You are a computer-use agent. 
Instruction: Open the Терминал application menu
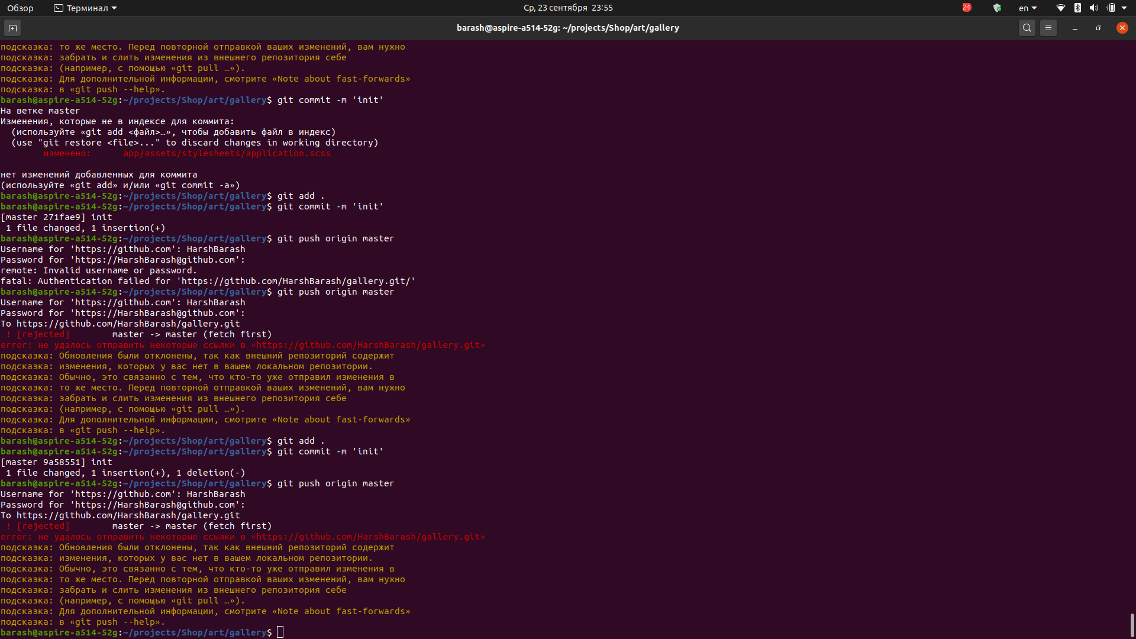85,8
